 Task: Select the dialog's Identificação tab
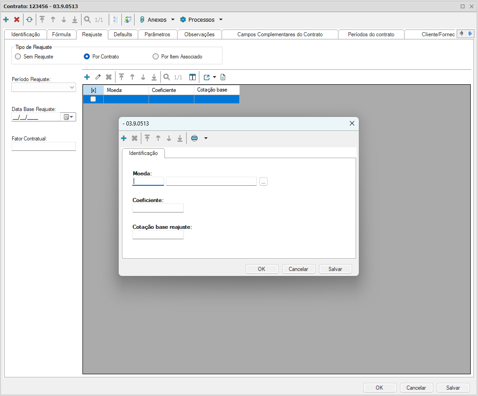pos(143,153)
